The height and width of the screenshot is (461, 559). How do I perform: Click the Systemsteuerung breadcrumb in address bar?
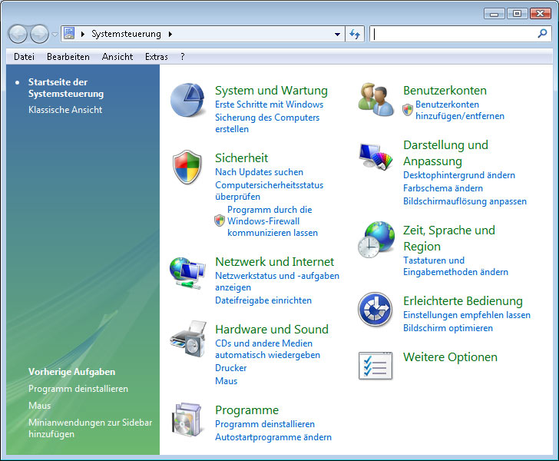126,34
